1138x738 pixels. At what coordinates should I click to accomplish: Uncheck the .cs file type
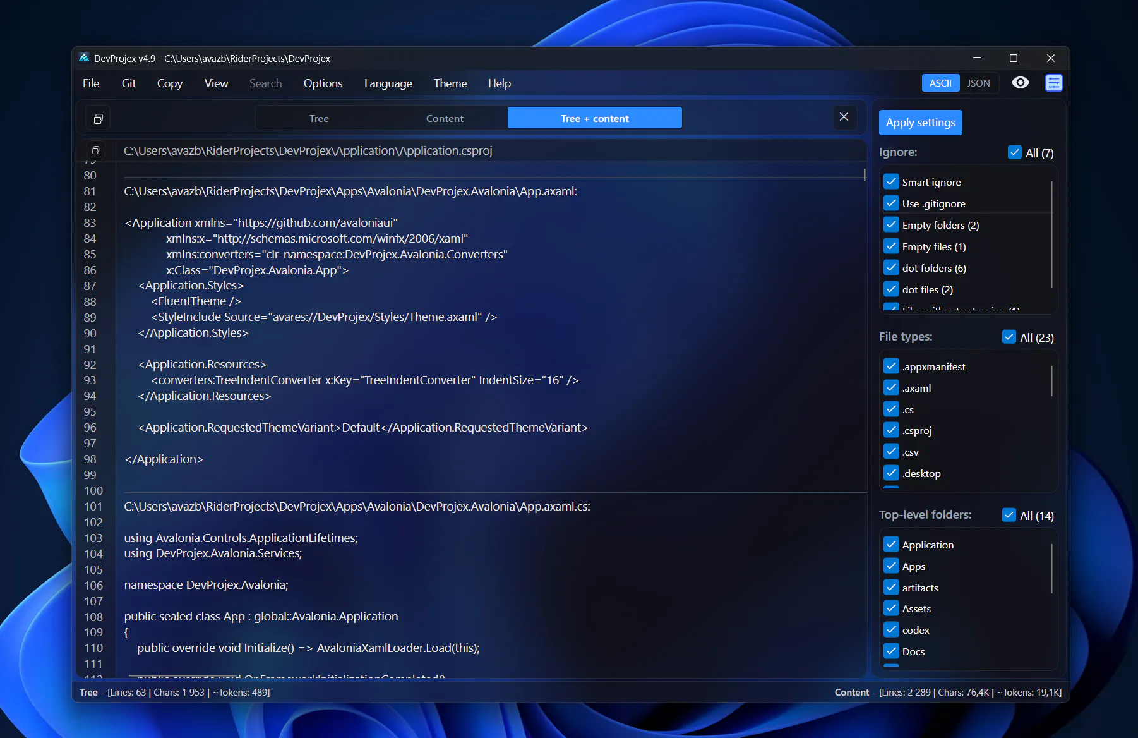pyautogui.click(x=891, y=409)
